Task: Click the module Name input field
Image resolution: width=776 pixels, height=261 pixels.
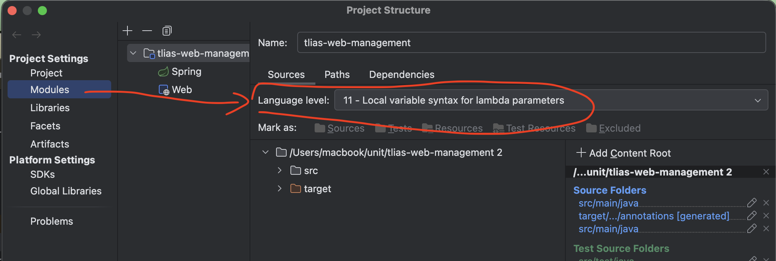Action: (531, 43)
